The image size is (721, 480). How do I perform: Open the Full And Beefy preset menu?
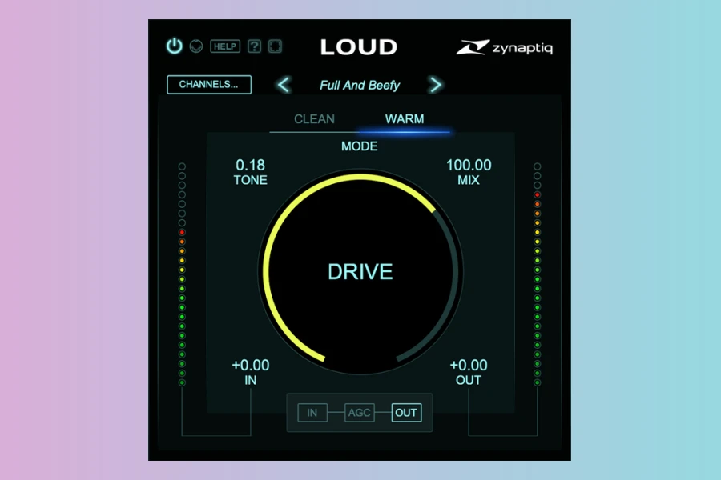point(360,85)
